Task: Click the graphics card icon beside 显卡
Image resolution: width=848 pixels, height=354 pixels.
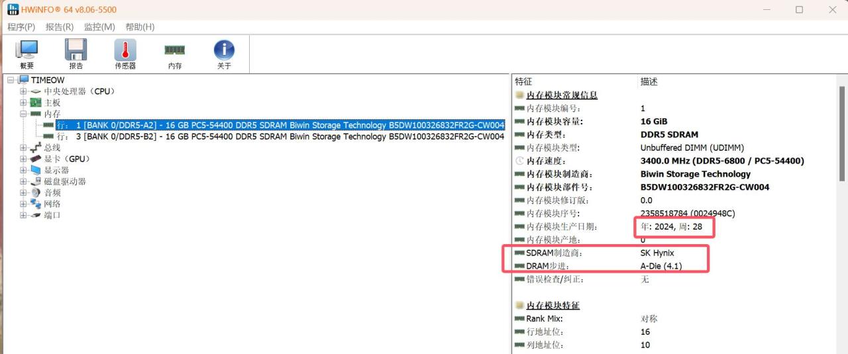Action: click(x=36, y=159)
